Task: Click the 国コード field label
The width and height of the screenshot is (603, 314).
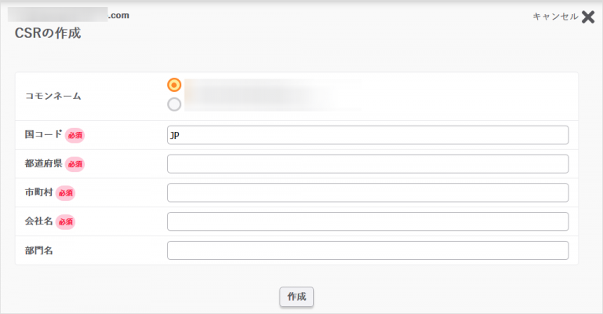Action: pyautogui.click(x=43, y=134)
